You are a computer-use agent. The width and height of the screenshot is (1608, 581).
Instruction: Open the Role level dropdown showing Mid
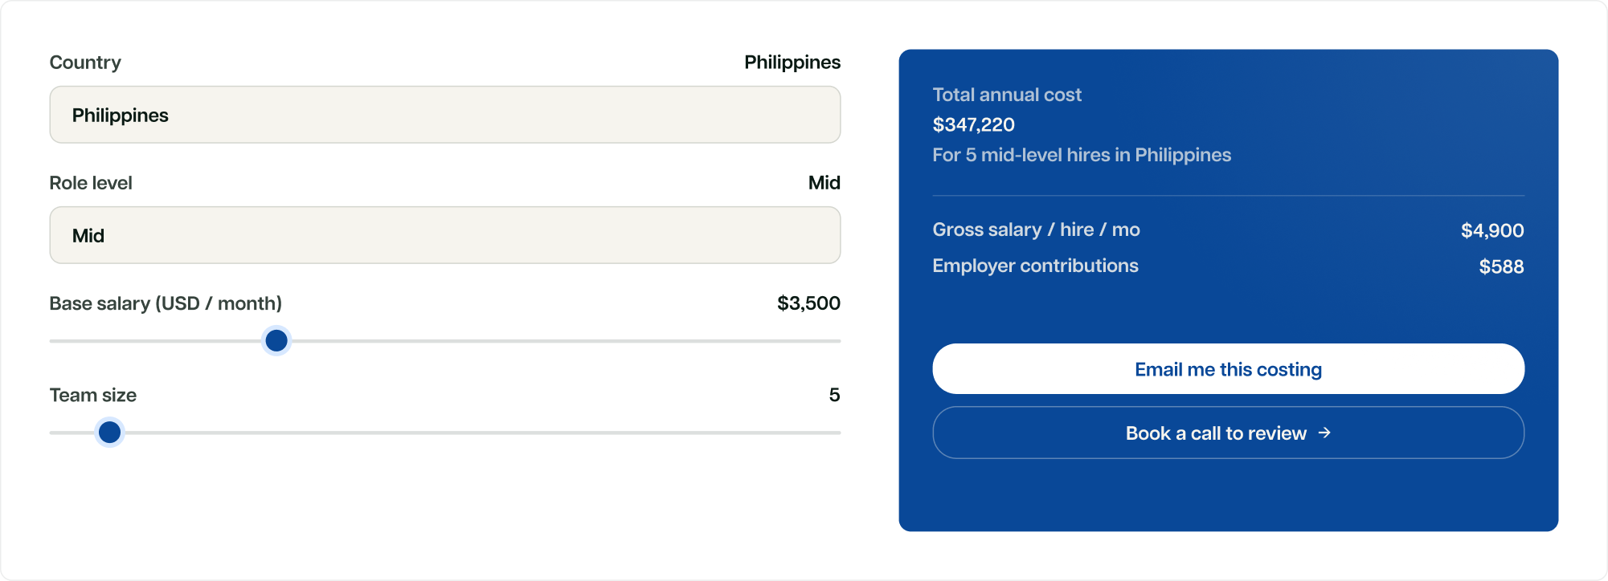445,235
